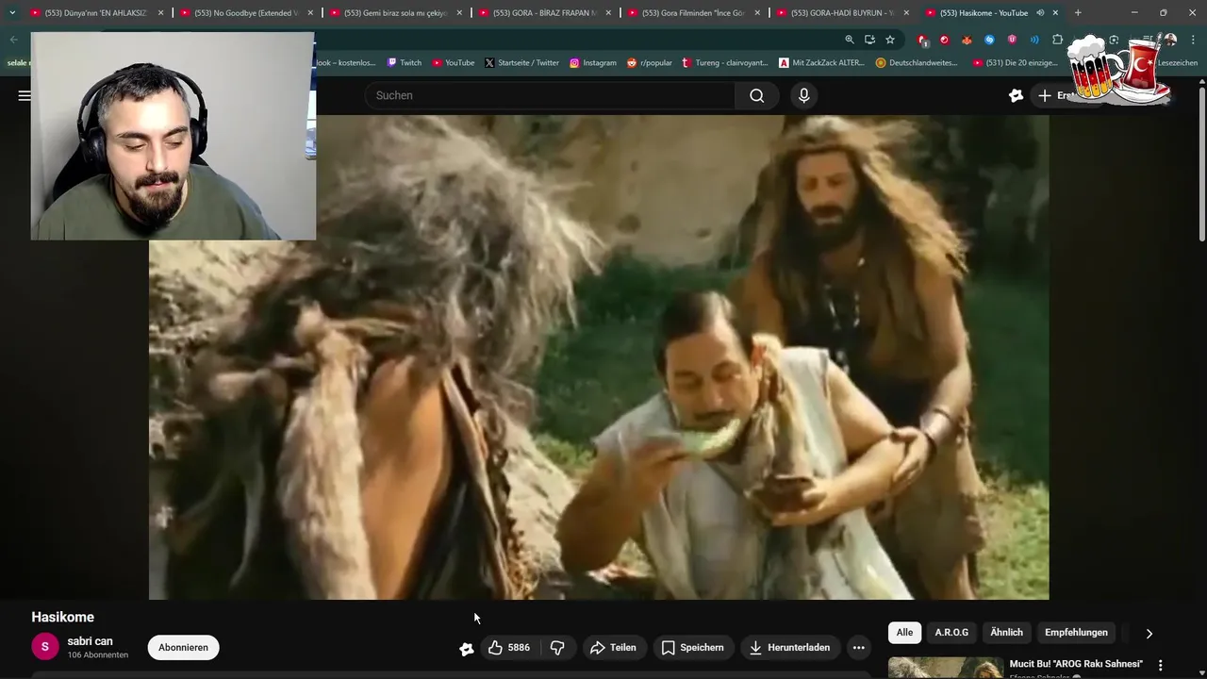The width and height of the screenshot is (1207, 679).
Task: Select the Alle filter chip
Action: pyautogui.click(x=904, y=633)
